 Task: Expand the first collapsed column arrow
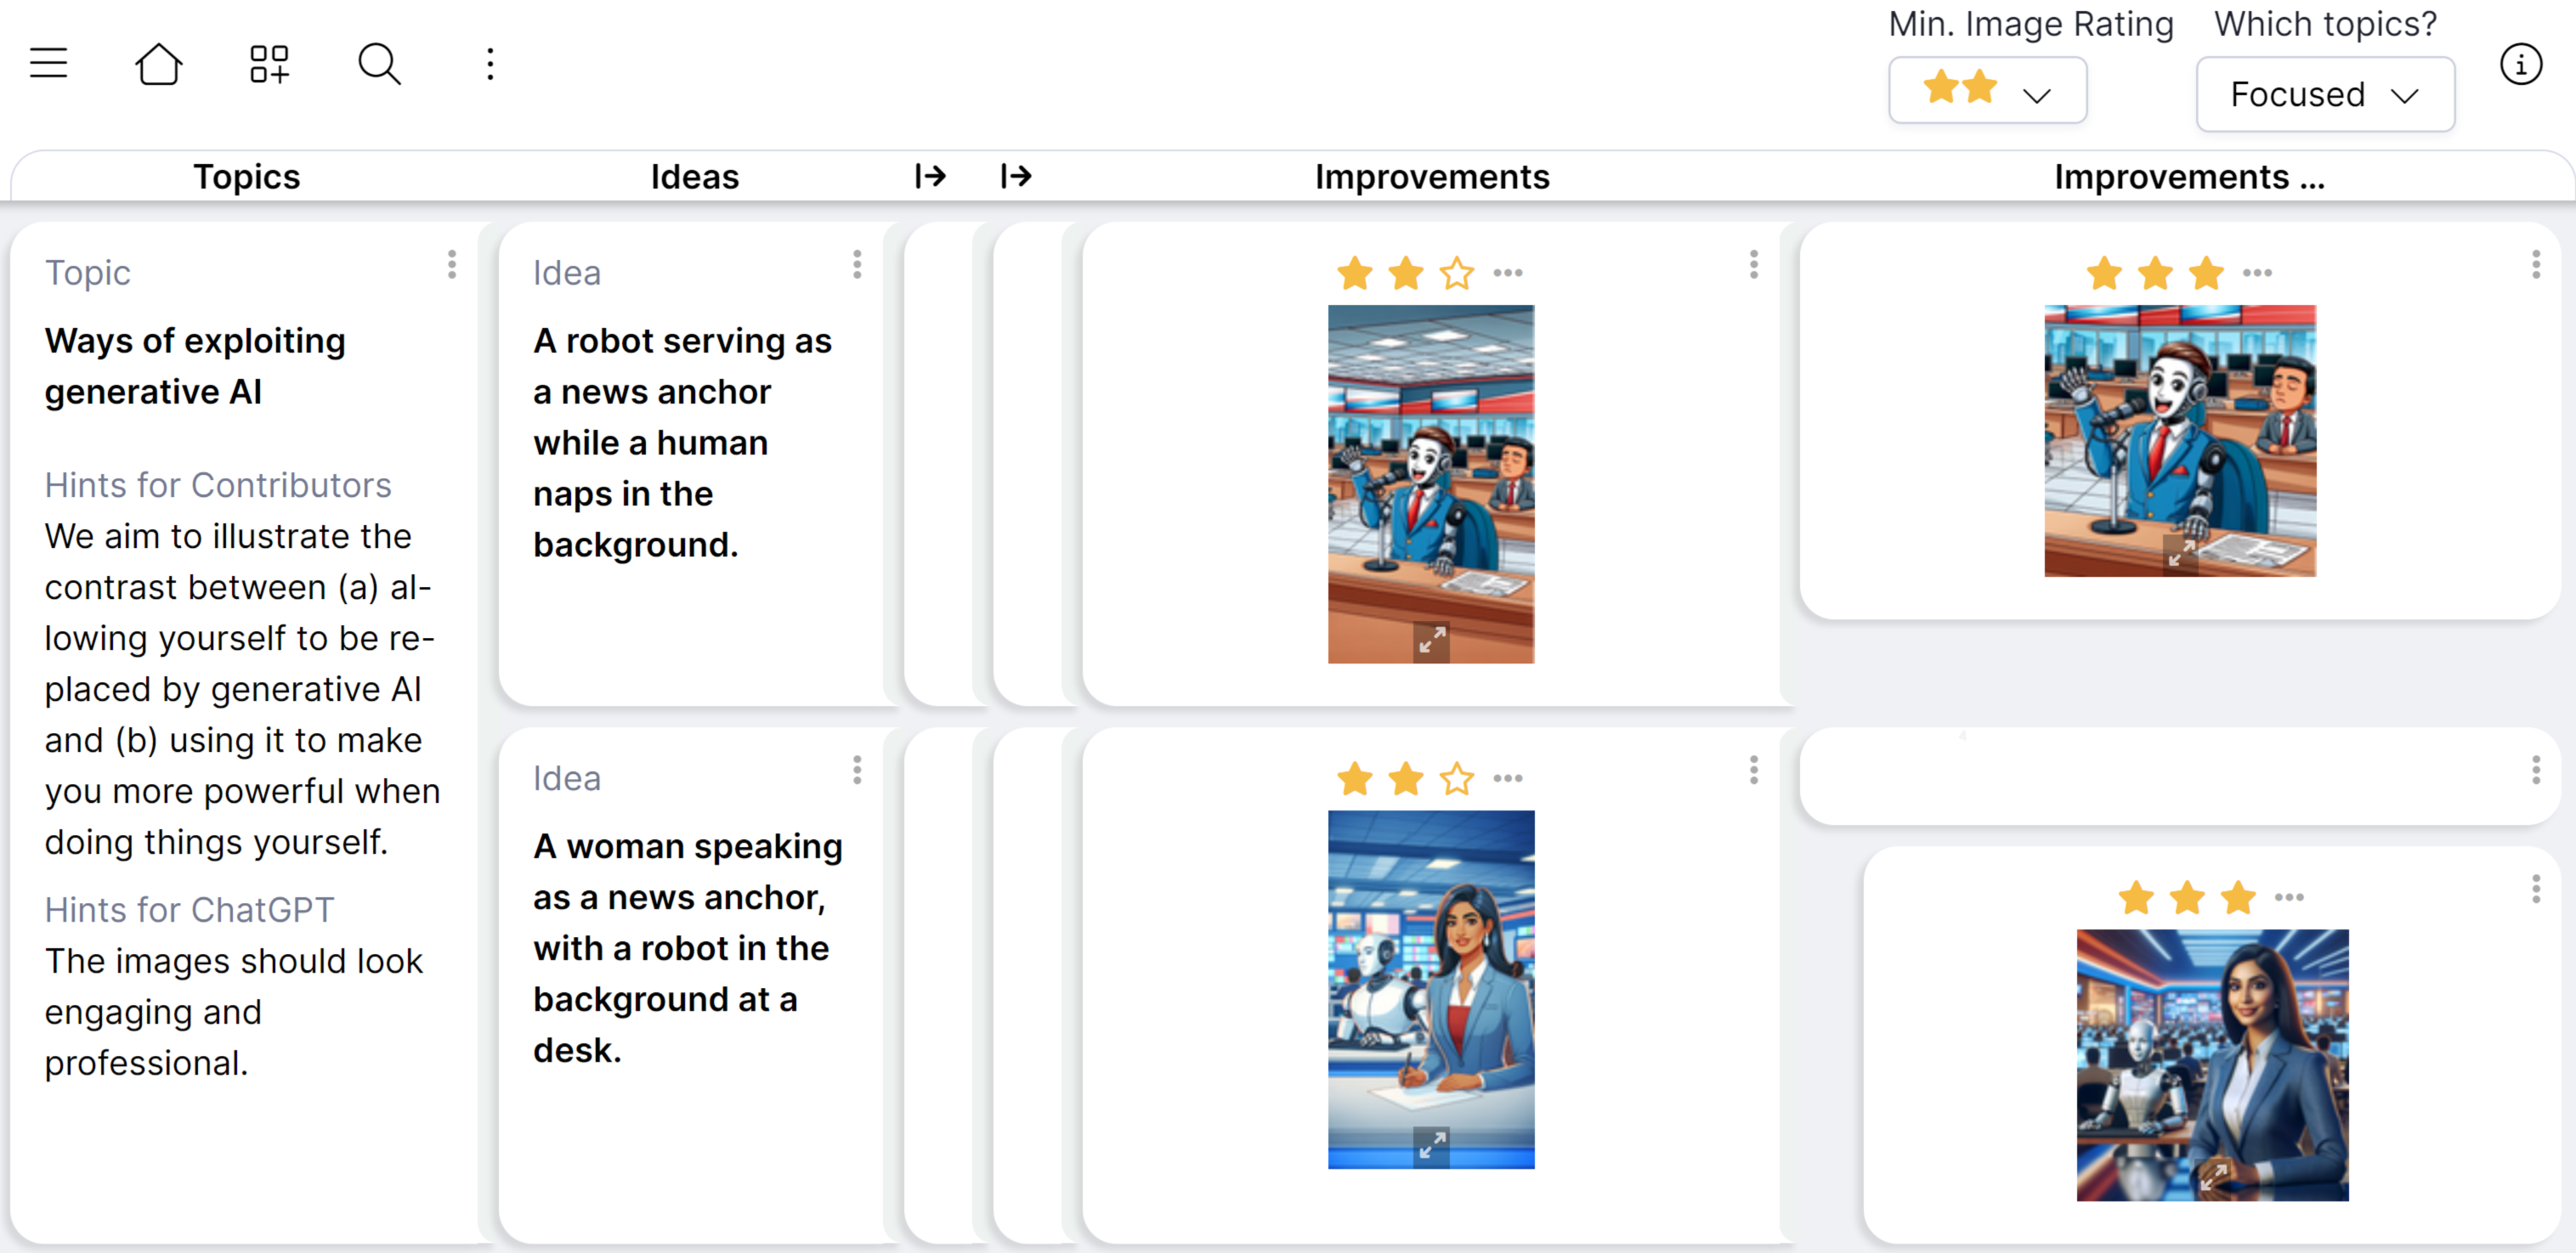click(x=930, y=177)
